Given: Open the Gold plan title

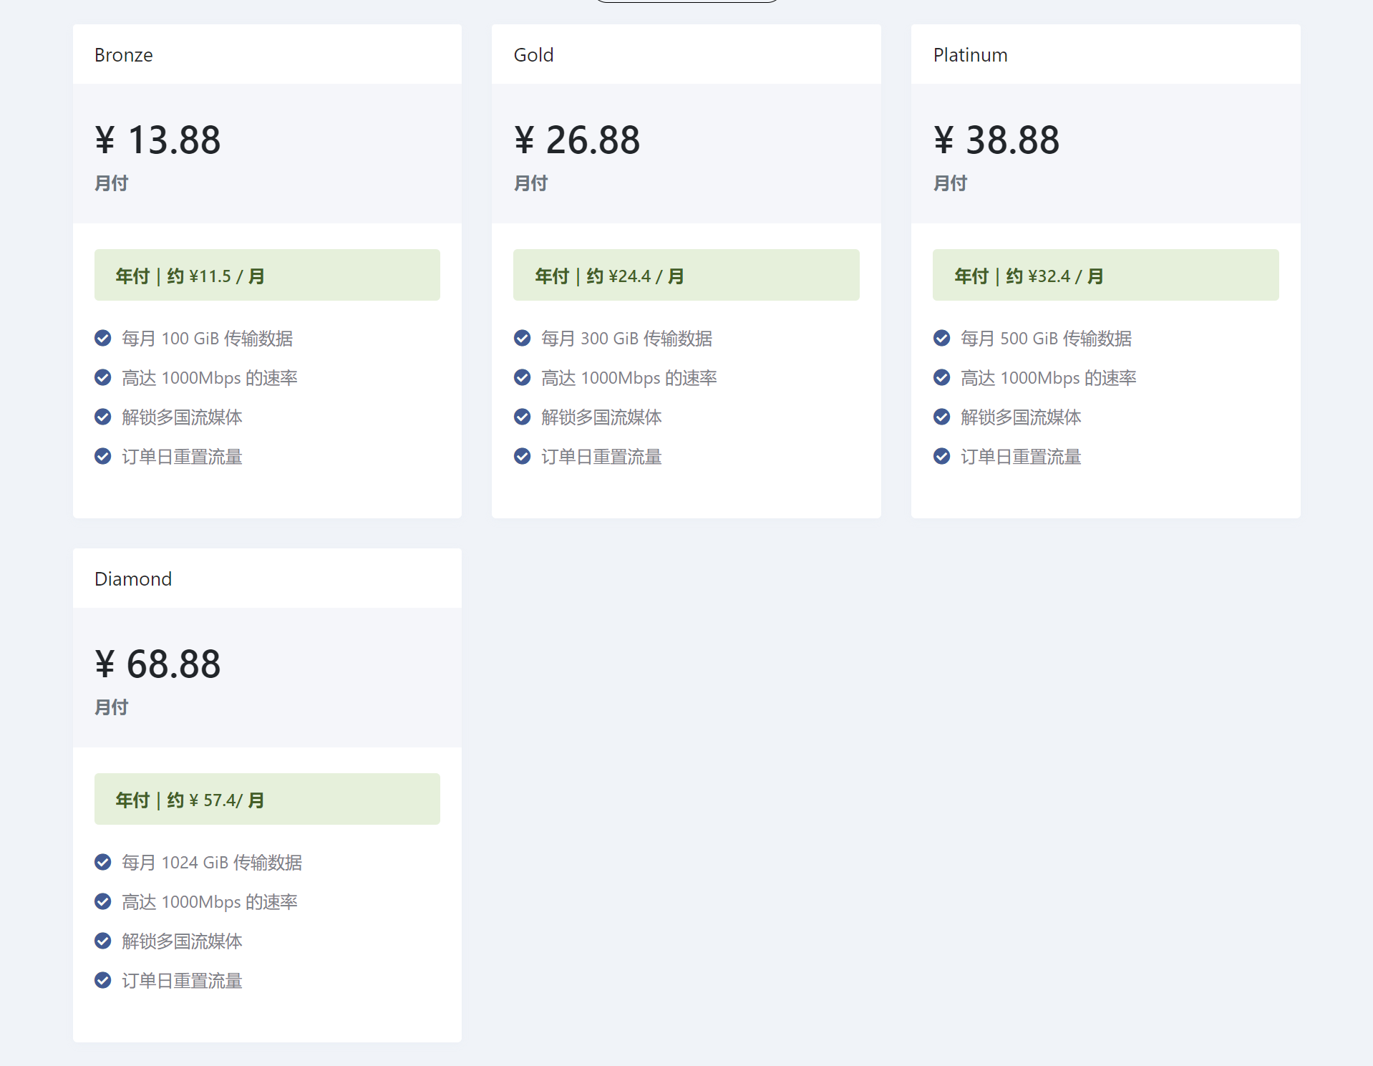Looking at the screenshot, I should 533,55.
